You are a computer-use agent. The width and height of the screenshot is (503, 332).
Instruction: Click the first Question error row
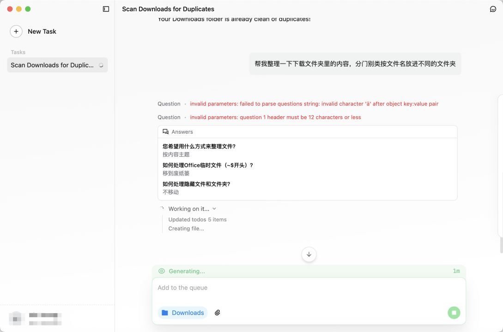[x=298, y=104]
